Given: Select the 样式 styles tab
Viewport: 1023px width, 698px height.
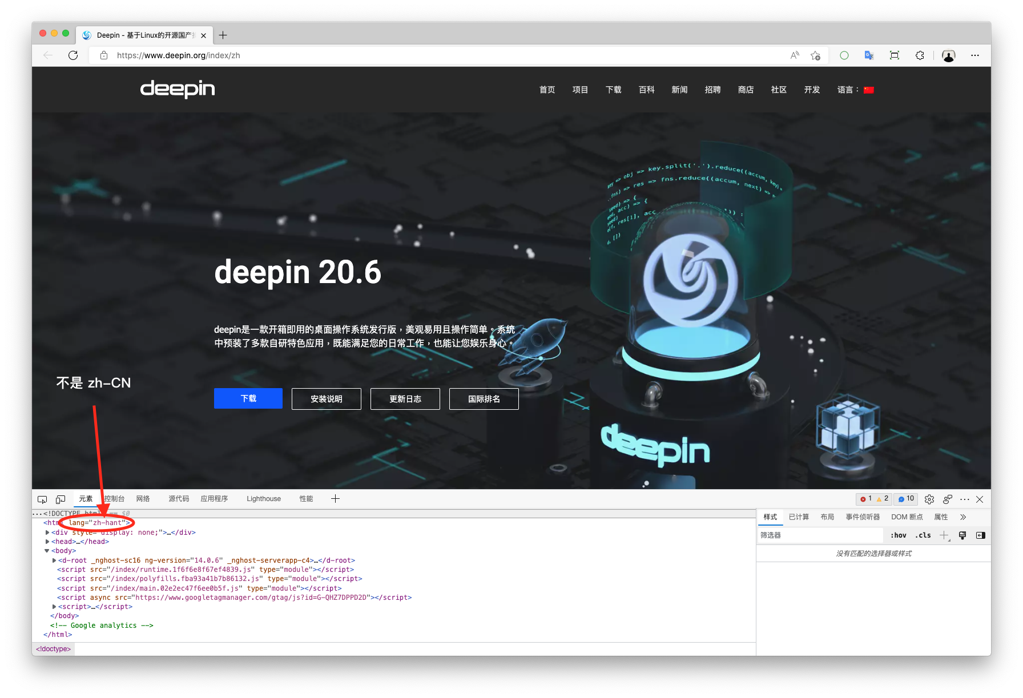Looking at the screenshot, I should 771,517.
